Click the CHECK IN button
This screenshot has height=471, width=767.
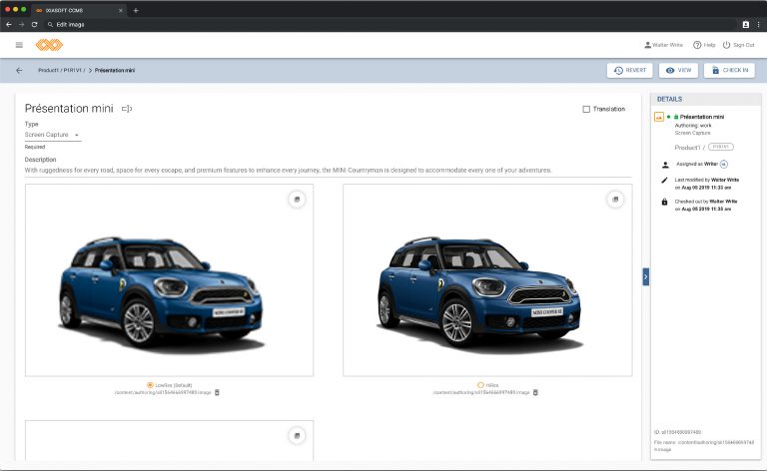point(729,71)
